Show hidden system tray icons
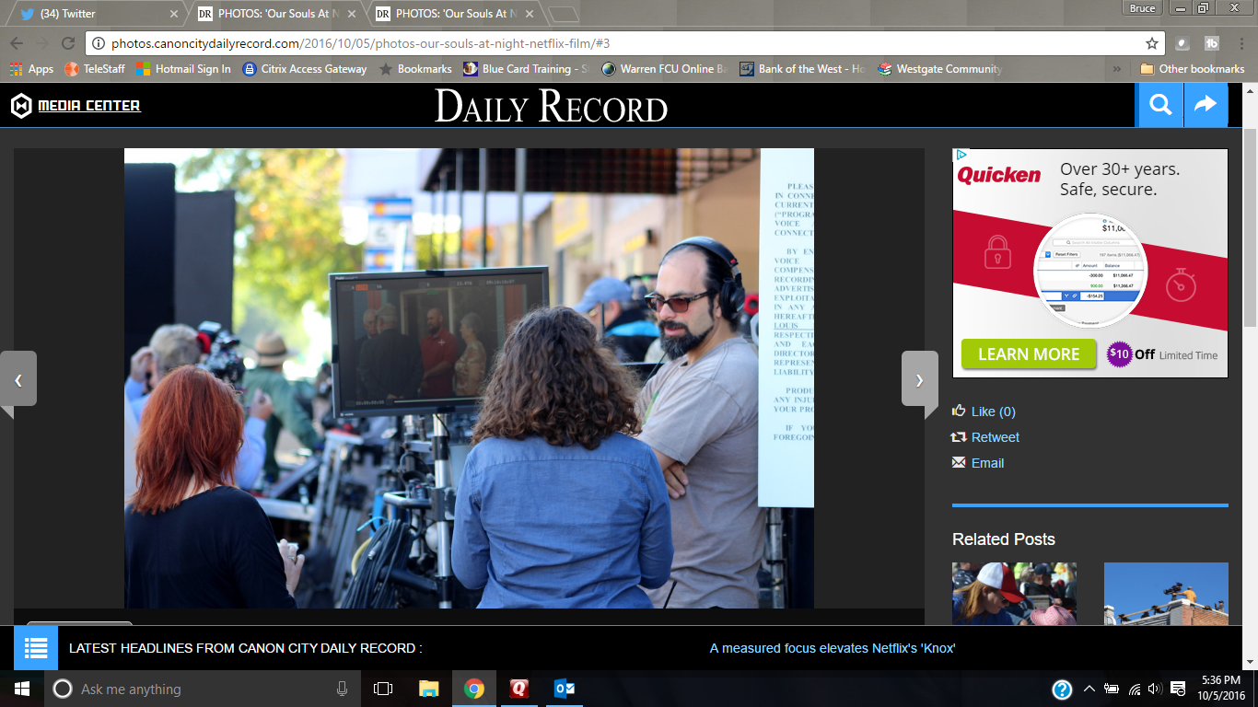1258x707 pixels. coord(1089,689)
